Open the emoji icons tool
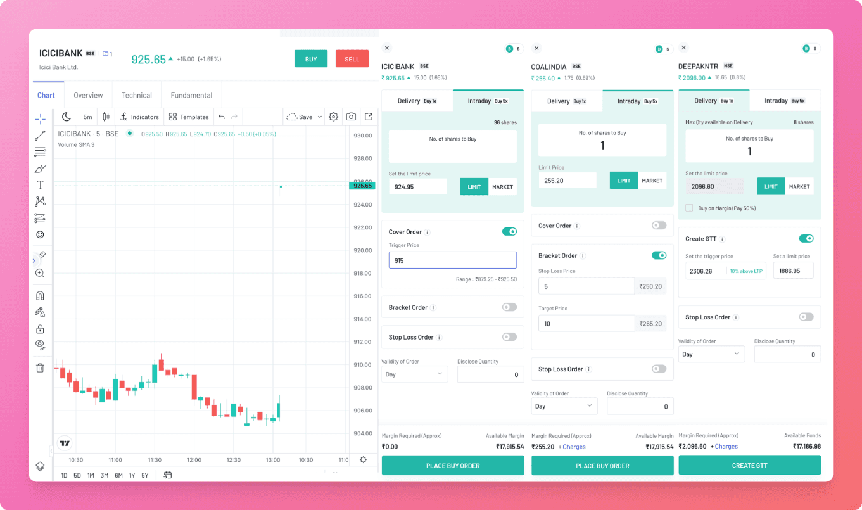 tap(40, 234)
